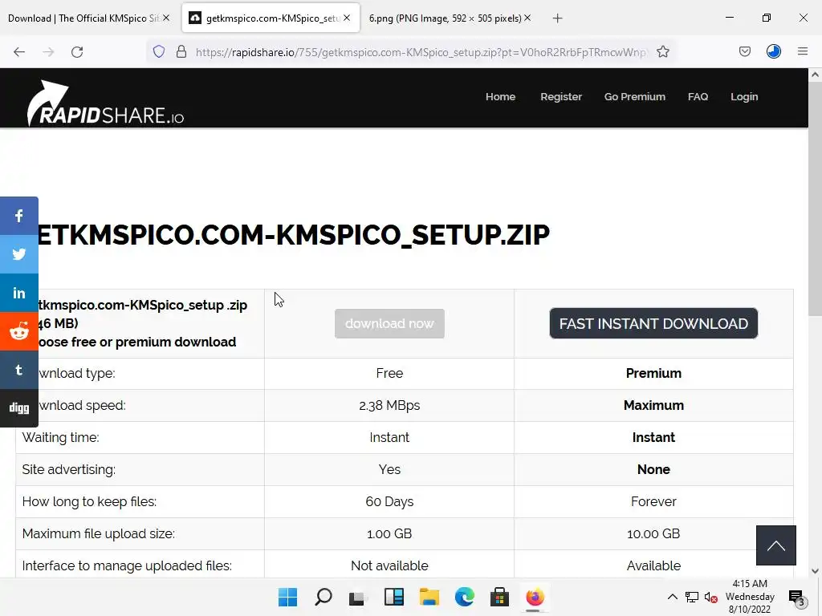View site security padlock info
The height and width of the screenshot is (616, 822).
pos(181,51)
